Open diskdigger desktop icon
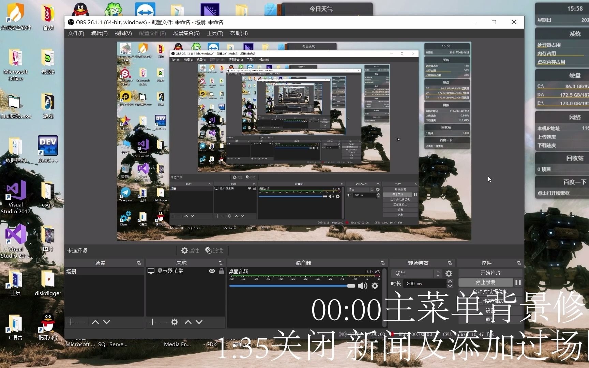589x368 pixels. click(x=48, y=283)
